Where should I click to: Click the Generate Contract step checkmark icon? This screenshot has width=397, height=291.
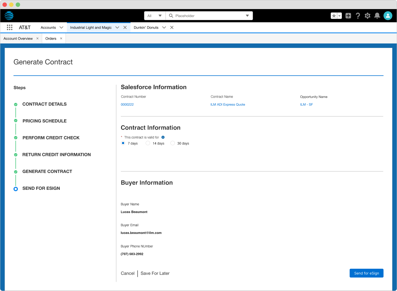pos(16,172)
